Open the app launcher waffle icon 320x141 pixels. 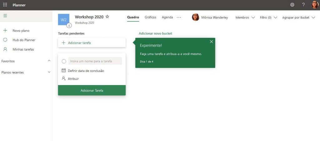point(5,5)
